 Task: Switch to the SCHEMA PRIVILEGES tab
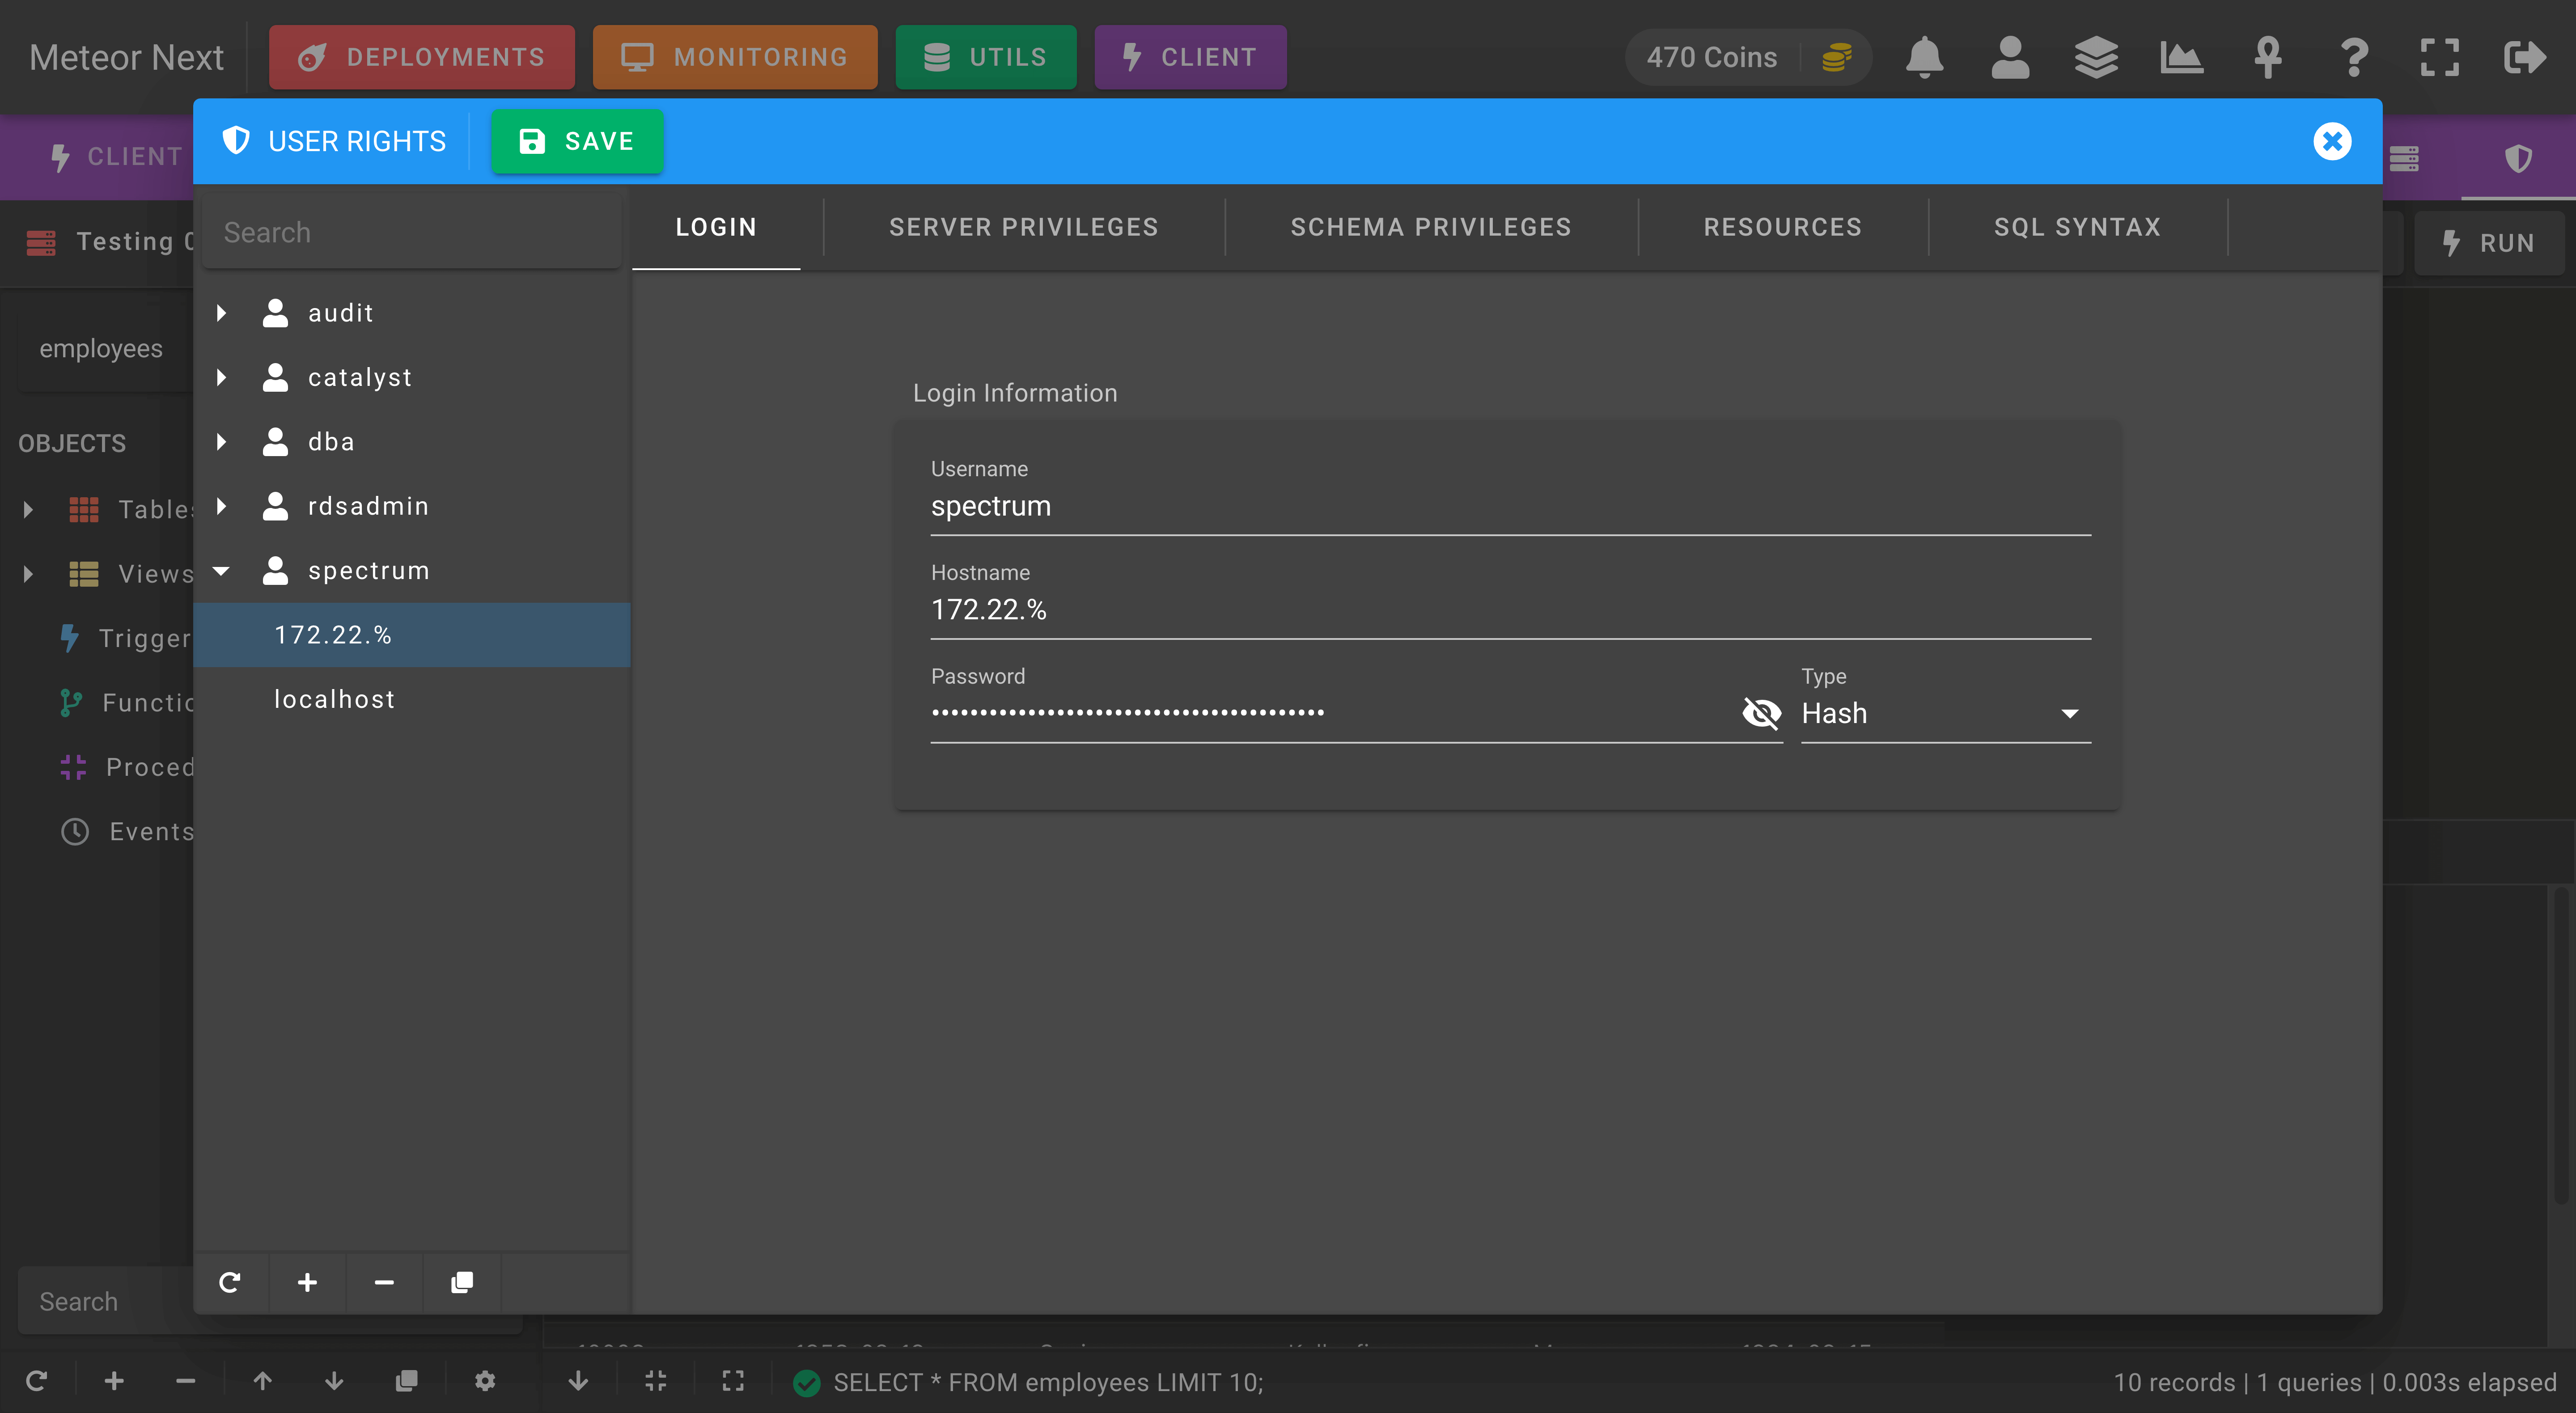tap(1431, 227)
